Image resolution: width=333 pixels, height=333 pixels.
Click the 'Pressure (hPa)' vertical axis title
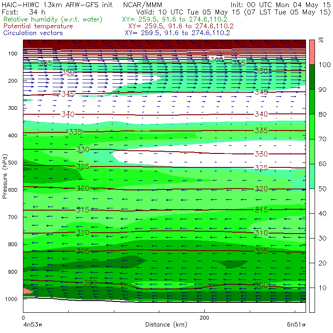5,176
